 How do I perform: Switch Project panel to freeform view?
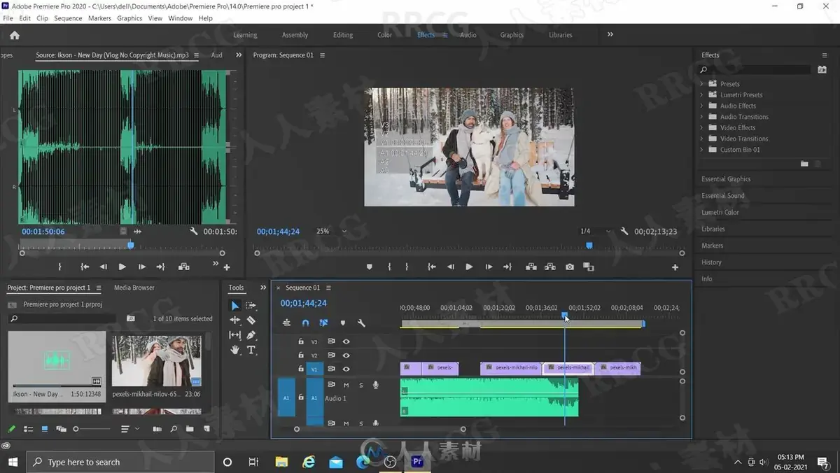tap(61, 429)
